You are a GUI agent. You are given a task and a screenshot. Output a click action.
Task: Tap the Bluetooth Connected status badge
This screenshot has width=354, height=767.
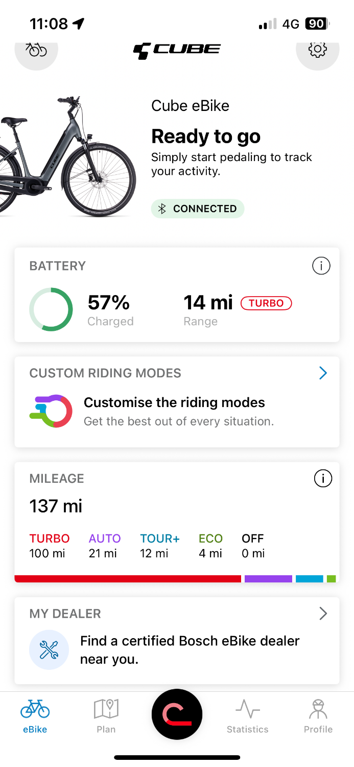pos(198,209)
